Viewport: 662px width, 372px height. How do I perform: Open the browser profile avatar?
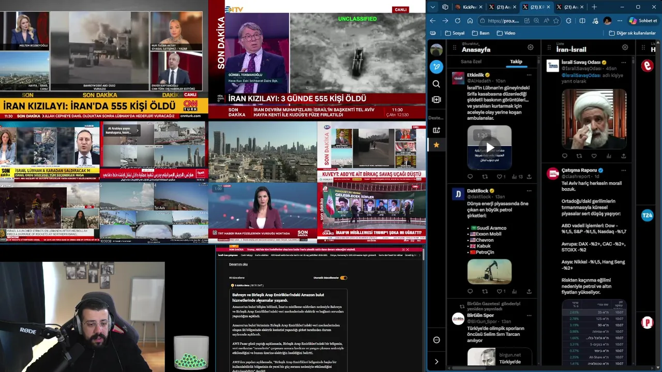pos(607,21)
